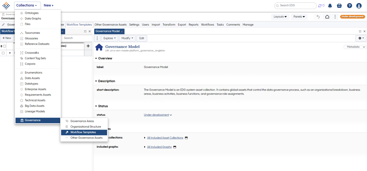
Task: Open the Under development status dropdown
Action: [x=158, y=115]
